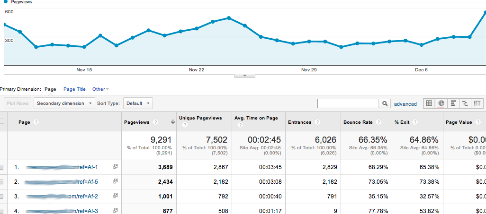Sort by Entrances column header
The height and width of the screenshot is (214, 486).
pyautogui.click(x=300, y=122)
